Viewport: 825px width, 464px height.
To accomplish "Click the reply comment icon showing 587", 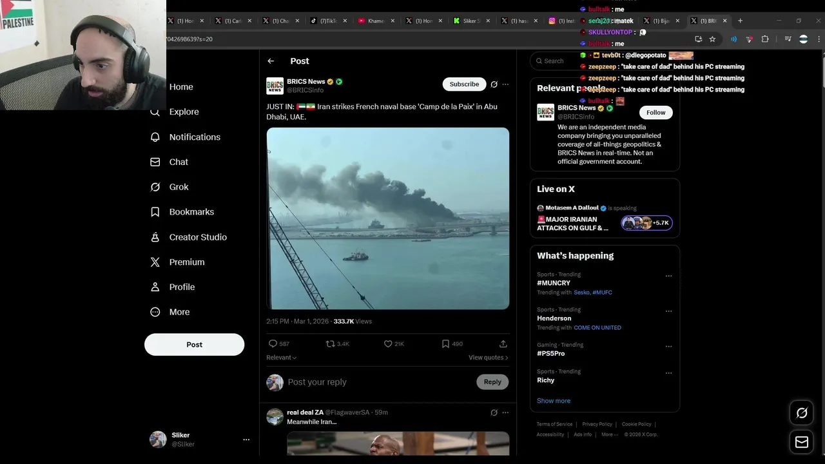I will coord(273,343).
